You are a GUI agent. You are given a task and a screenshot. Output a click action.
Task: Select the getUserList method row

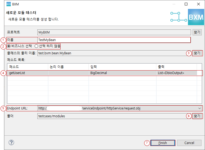click(27, 73)
